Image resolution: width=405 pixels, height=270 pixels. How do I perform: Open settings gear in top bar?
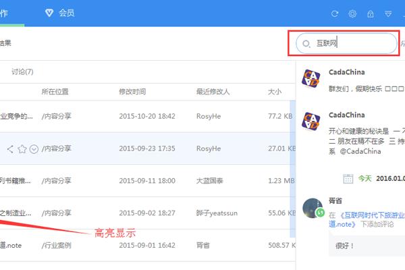(x=352, y=13)
